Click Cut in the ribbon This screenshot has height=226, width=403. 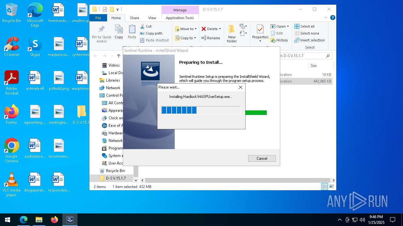(x=146, y=26)
